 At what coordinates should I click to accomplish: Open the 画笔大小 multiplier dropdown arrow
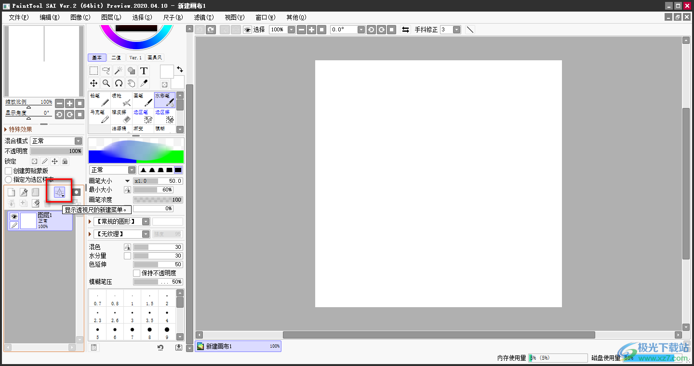point(127,181)
